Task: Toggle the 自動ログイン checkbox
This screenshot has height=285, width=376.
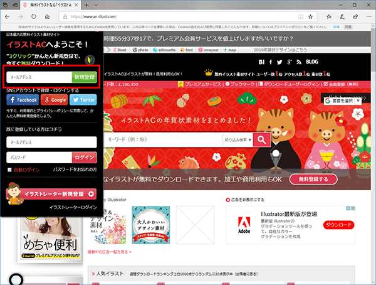Action: click(9, 170)
